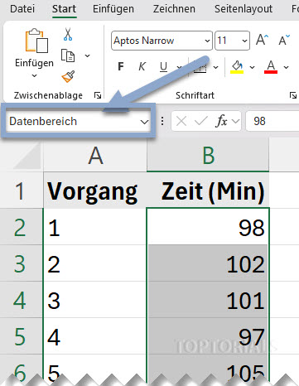
Task: Click Vorgang cell 4 in row 5
Action: (x=95, y=336)
